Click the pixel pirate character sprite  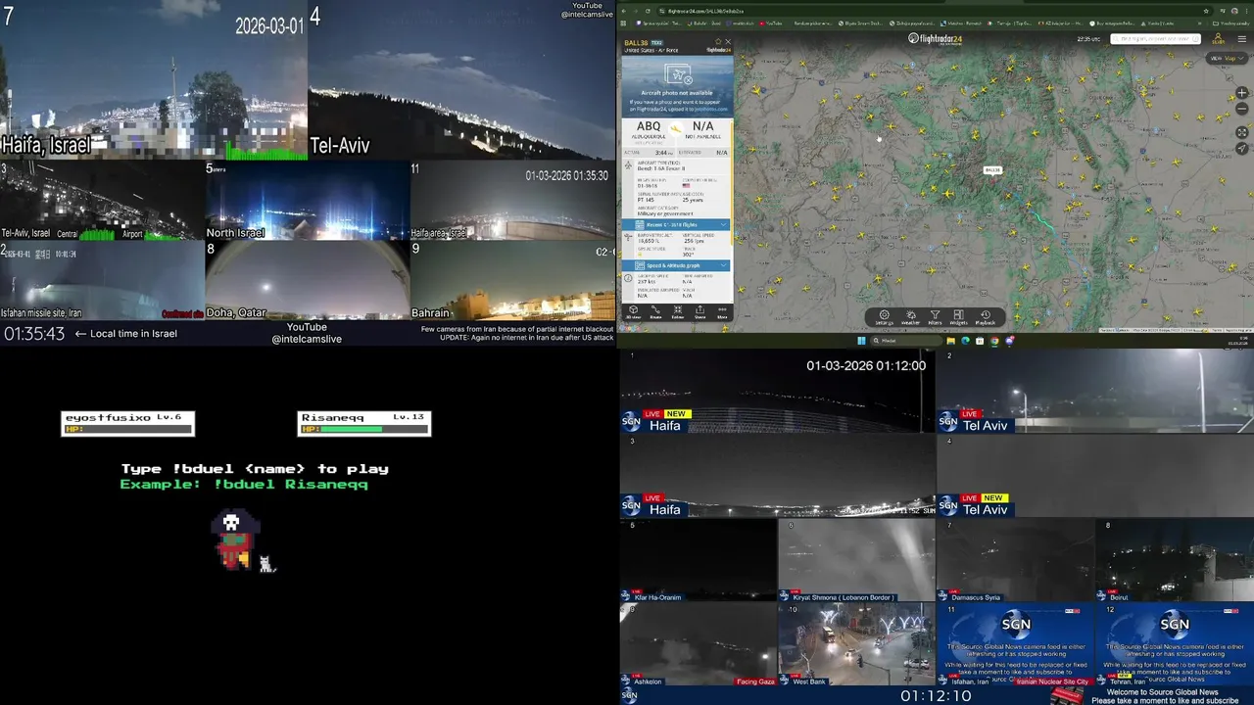pyautogui.click(x=234, y=540)
